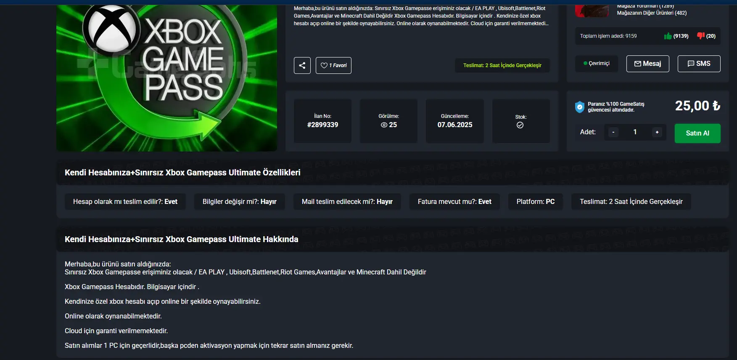This screenshot has width=737, height=360.
Task: Click the red thumbs-down rating icon
Action: tap(700, 36)
